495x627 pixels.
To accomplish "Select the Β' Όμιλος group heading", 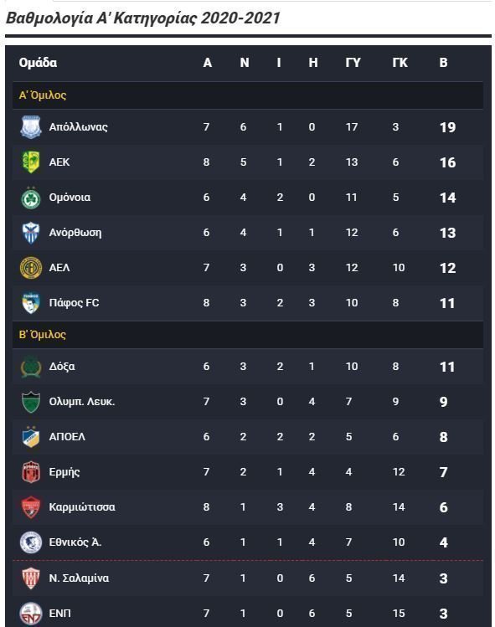I will coord(43,334).
